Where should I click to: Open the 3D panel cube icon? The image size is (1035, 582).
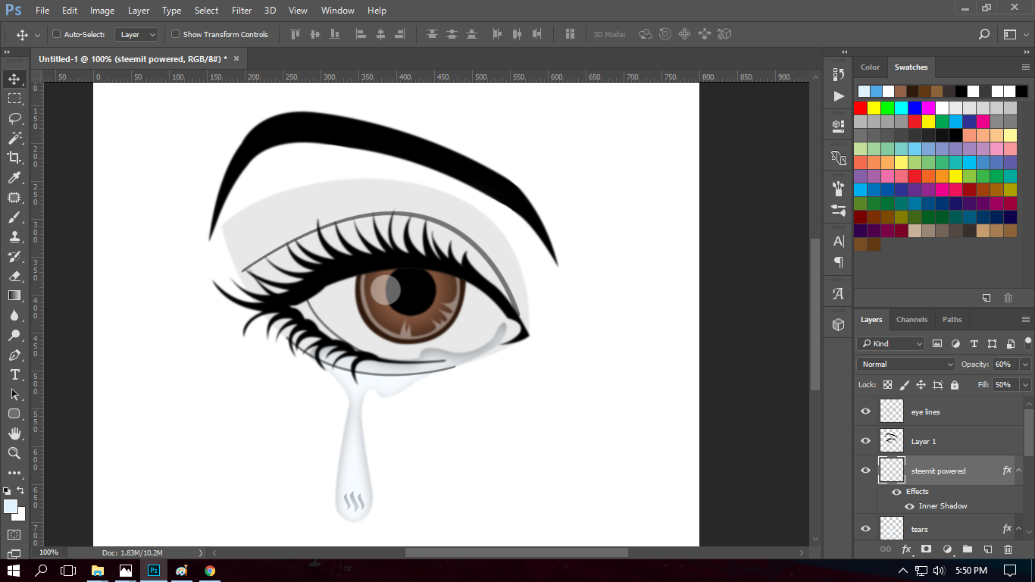[x=838, y=324]
